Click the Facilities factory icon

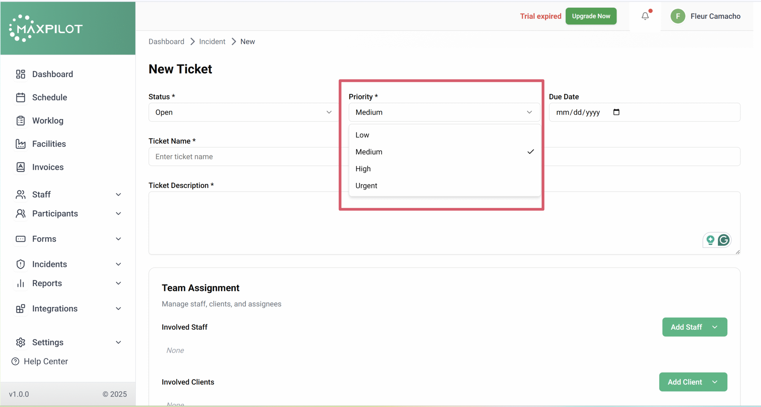[x=21, y=144]
